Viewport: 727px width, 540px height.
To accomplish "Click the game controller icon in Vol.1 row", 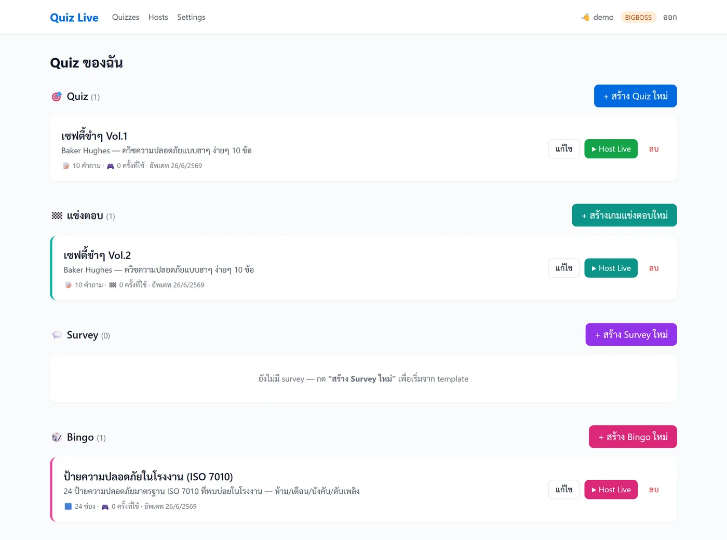I will pos(110,166).
